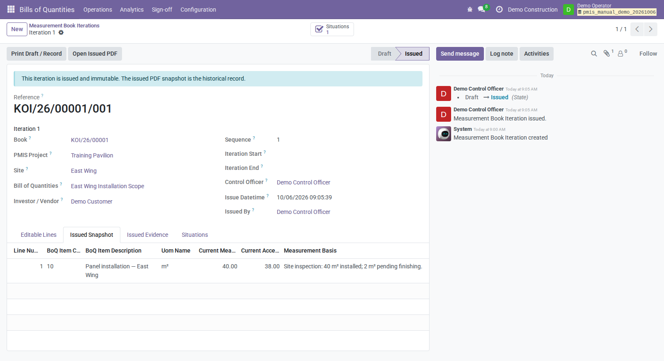664x361 pixels.
Task: Open the Training Pavilion project link
Action: click(92, 155)
